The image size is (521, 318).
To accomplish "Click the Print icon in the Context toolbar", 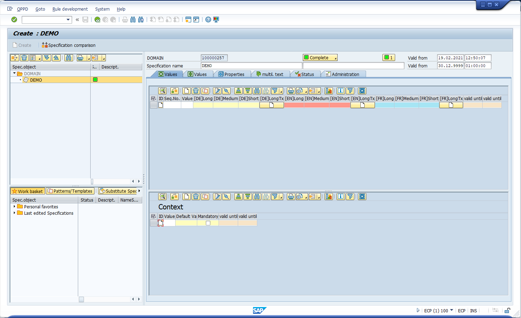I will click(291, 196).
